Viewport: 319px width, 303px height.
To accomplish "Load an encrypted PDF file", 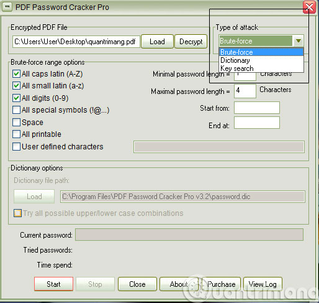I will 157,42.
